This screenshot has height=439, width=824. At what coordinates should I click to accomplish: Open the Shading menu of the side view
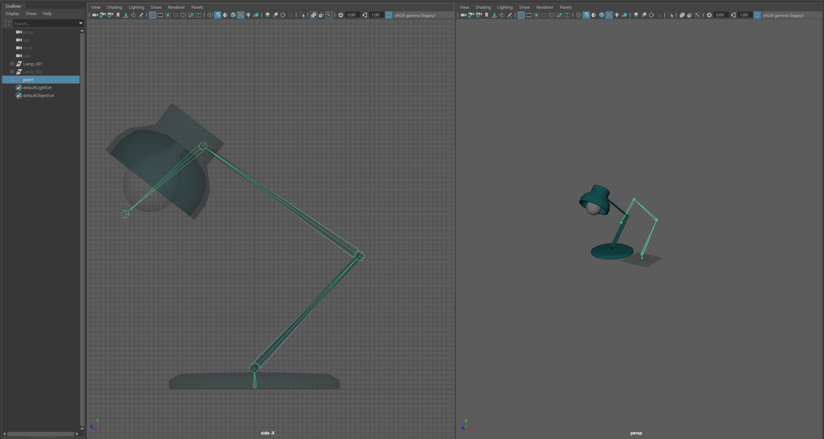point(114,7)
